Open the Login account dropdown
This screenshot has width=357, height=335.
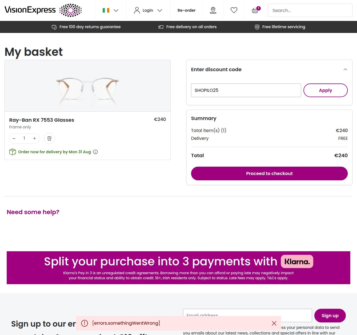click(x=148, y=10)
